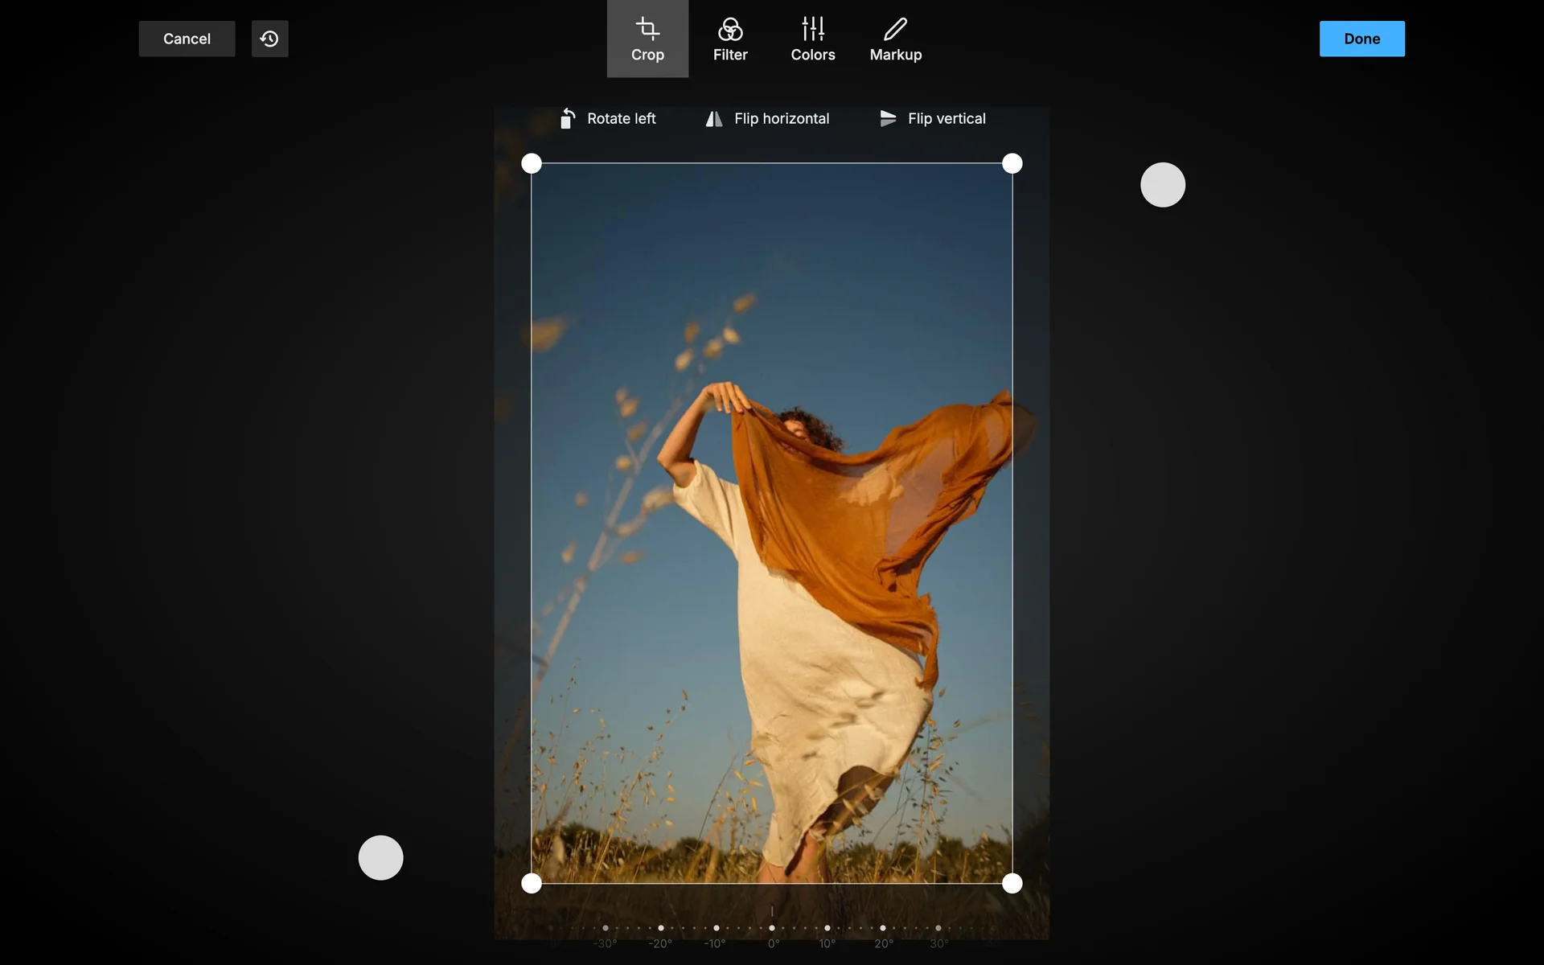Open the Colors adjustment tab
The image size is (1544, 965).
(812, 39)
